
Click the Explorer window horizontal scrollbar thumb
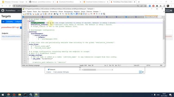(89, 70)
